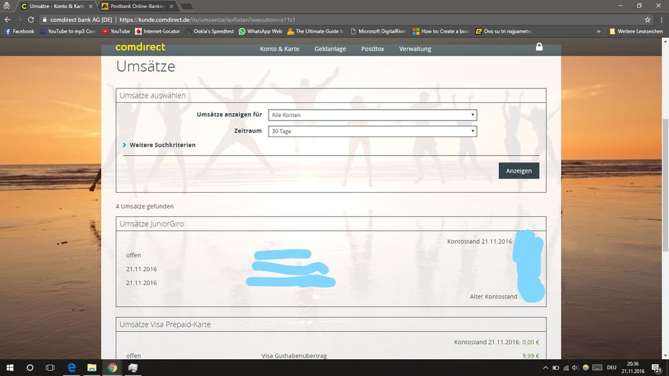
Task: Click the URL address bar
Action: point(342,19)
